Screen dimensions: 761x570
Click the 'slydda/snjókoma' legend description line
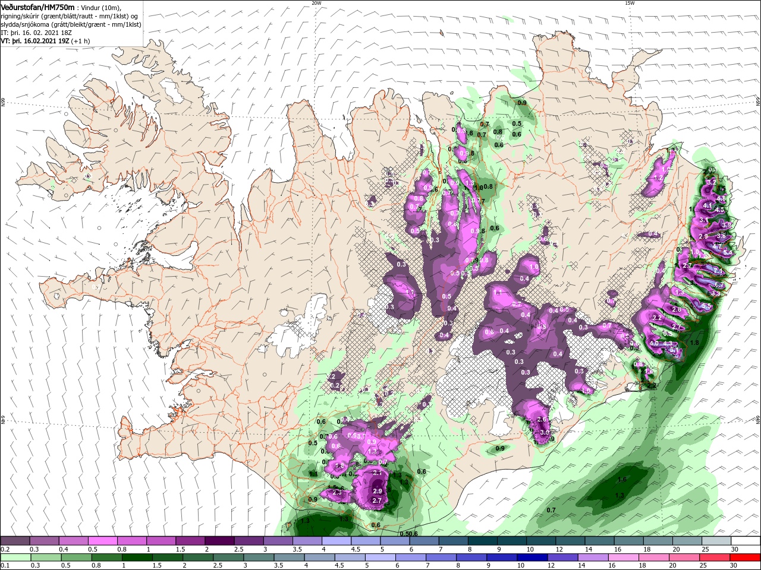(71, 24)
